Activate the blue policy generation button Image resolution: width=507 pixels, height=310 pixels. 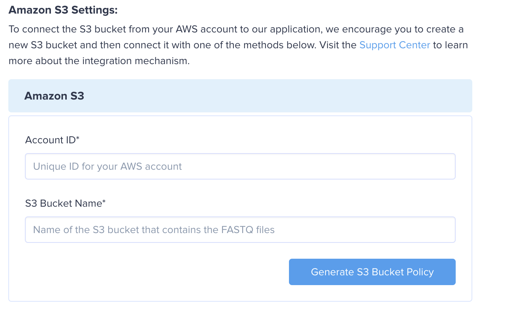click(372, 272)
